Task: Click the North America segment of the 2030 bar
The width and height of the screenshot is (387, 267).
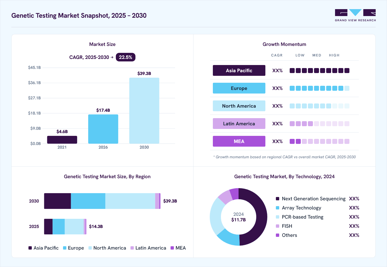Action: pyautogui.click(x=130, y=201)
